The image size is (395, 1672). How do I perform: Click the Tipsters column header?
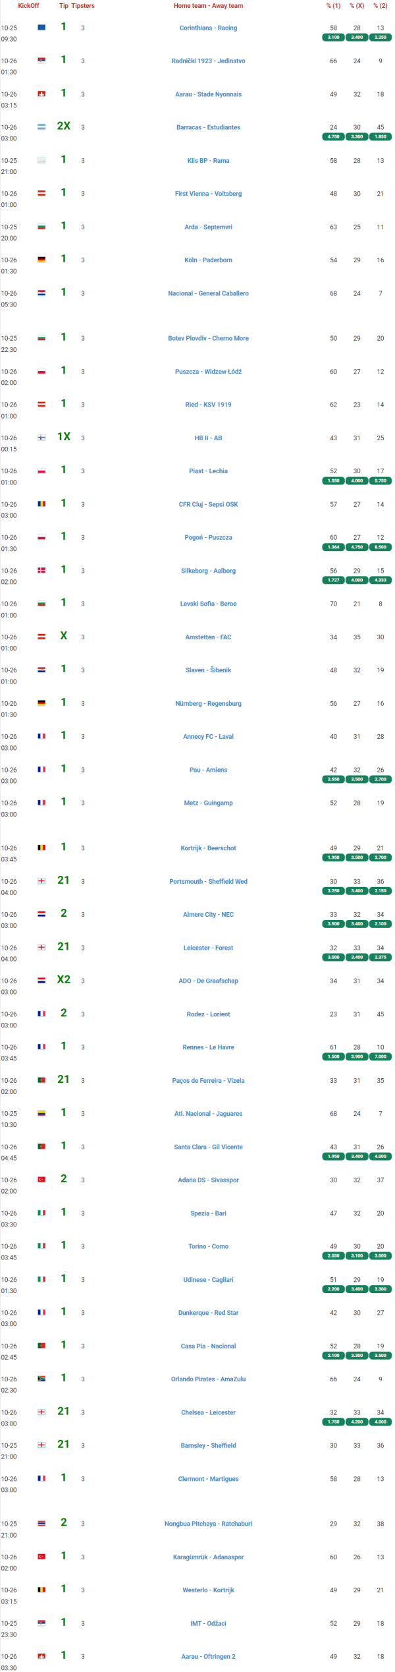(83, 6)
